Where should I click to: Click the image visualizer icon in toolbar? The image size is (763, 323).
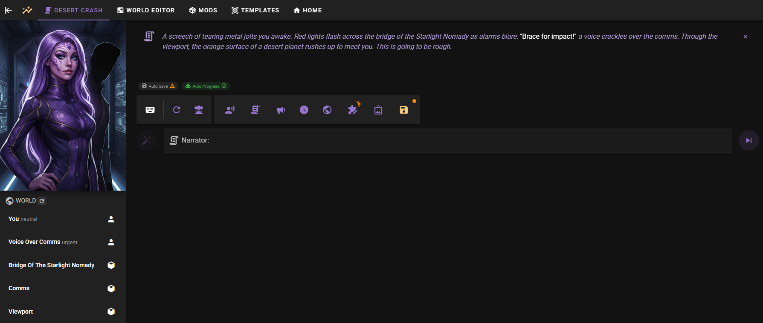(378, 110)
